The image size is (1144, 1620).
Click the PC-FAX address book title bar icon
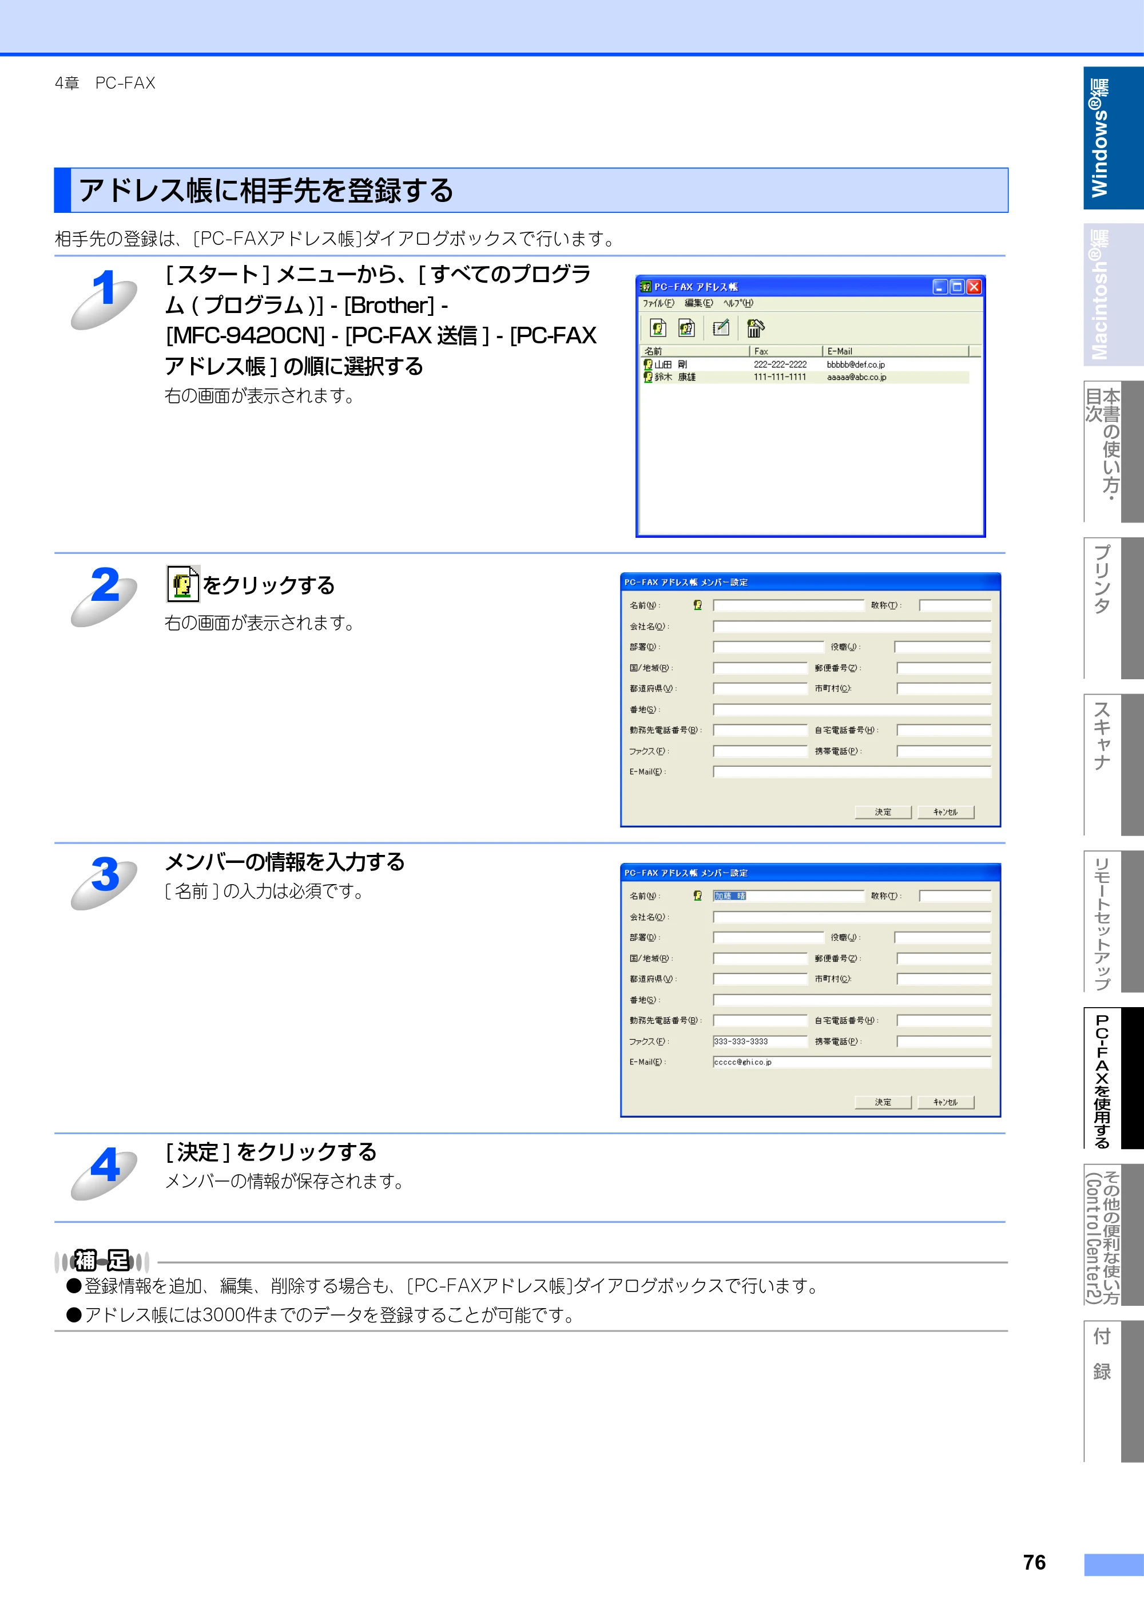click(645, 287)
